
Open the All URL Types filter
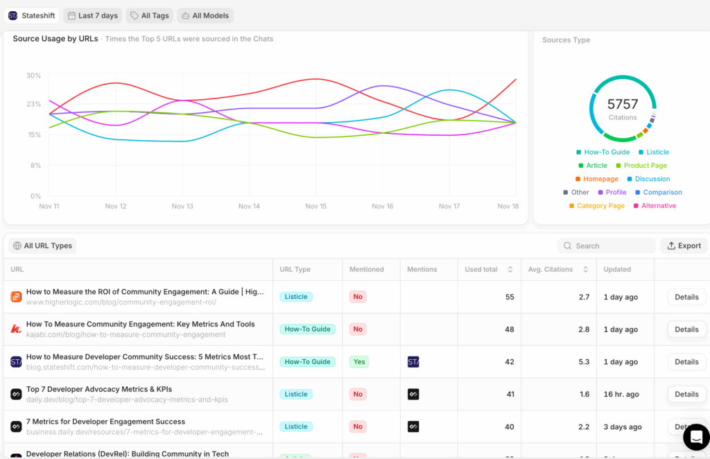tap(42, 245)
